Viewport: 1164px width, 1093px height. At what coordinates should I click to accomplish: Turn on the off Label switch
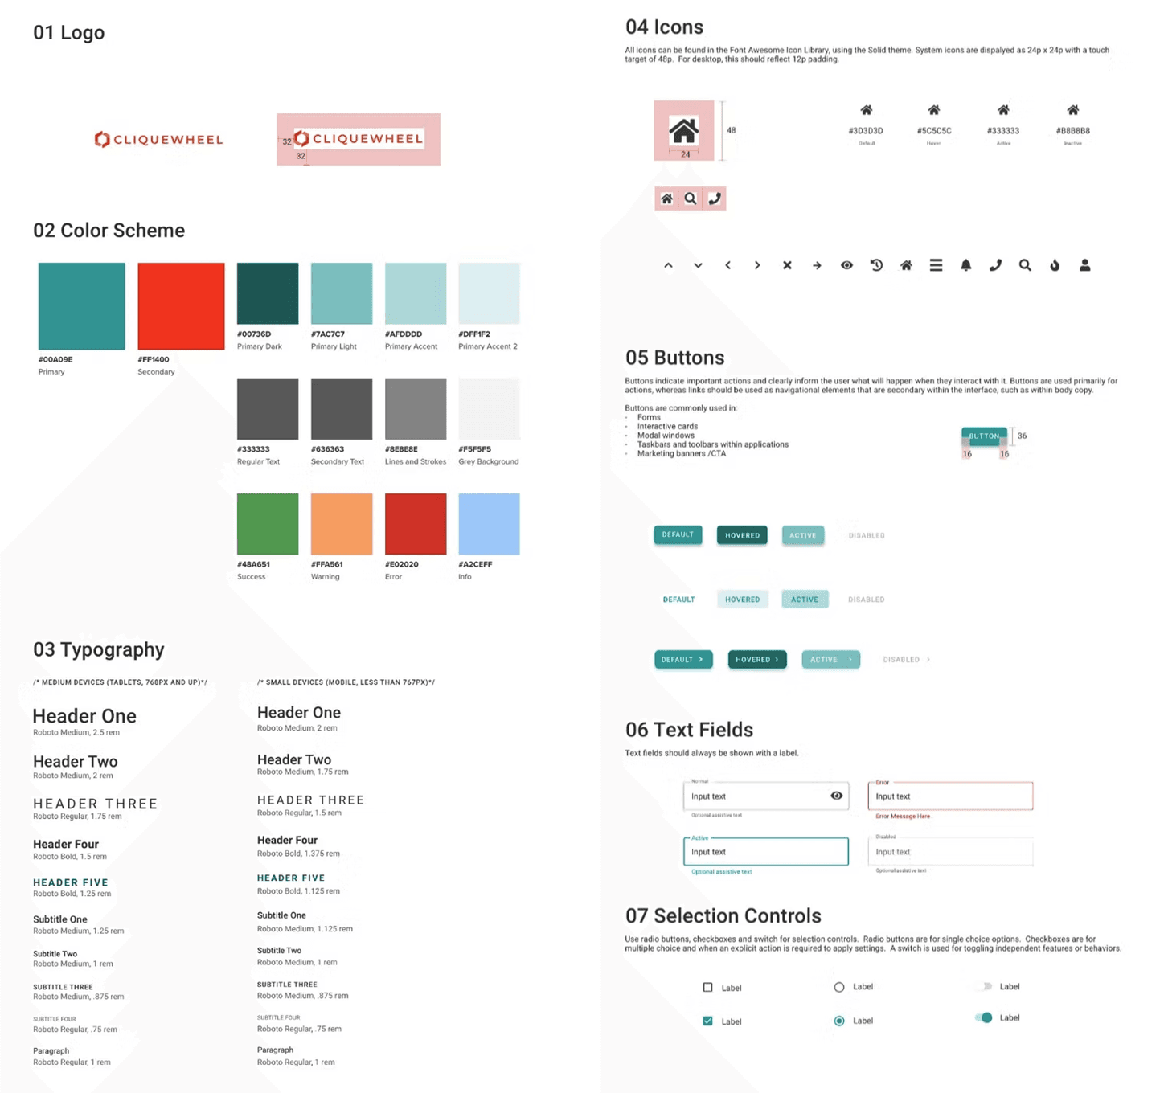point(985,986)
